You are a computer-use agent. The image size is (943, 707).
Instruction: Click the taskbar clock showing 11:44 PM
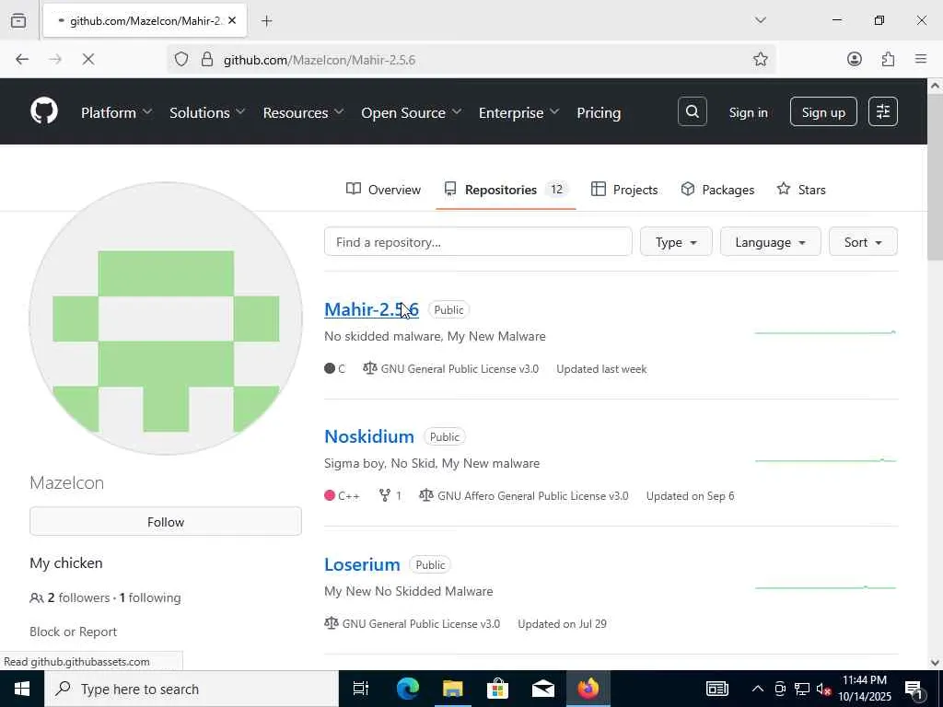tap(864, 689)
